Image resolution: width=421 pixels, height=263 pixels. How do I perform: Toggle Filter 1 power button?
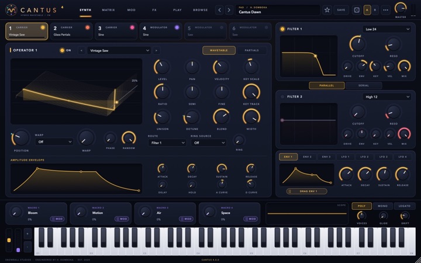coord(282,29)
